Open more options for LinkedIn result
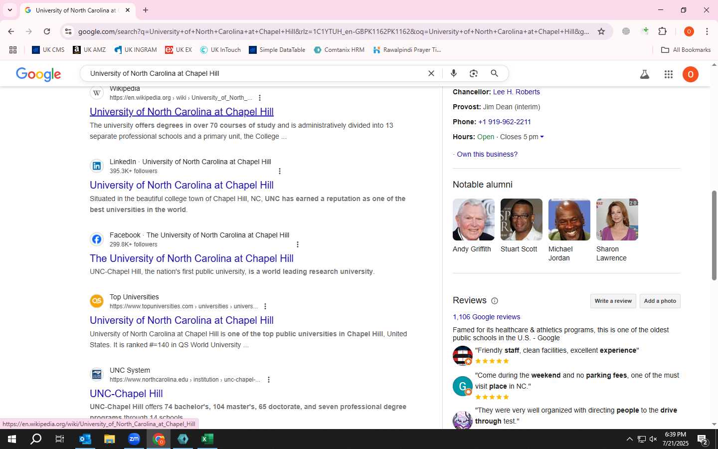 280,171
